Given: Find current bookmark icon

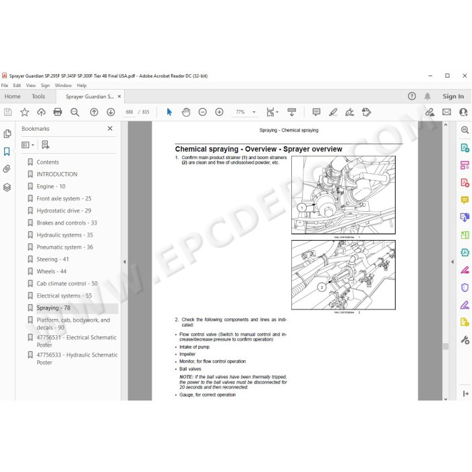Looking at the screenshot, I should click(45, 145).
